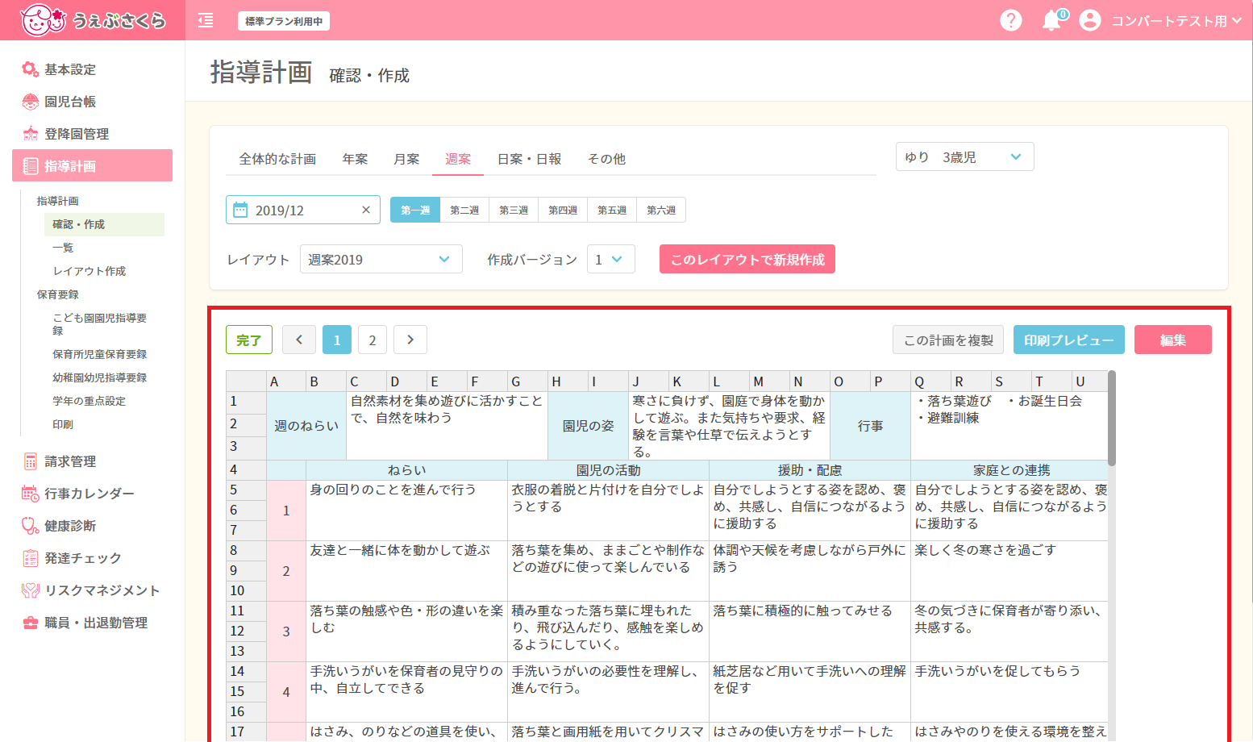Go to the next page arrow
This screenshot has height=742, width=1253.
(410, 340)
